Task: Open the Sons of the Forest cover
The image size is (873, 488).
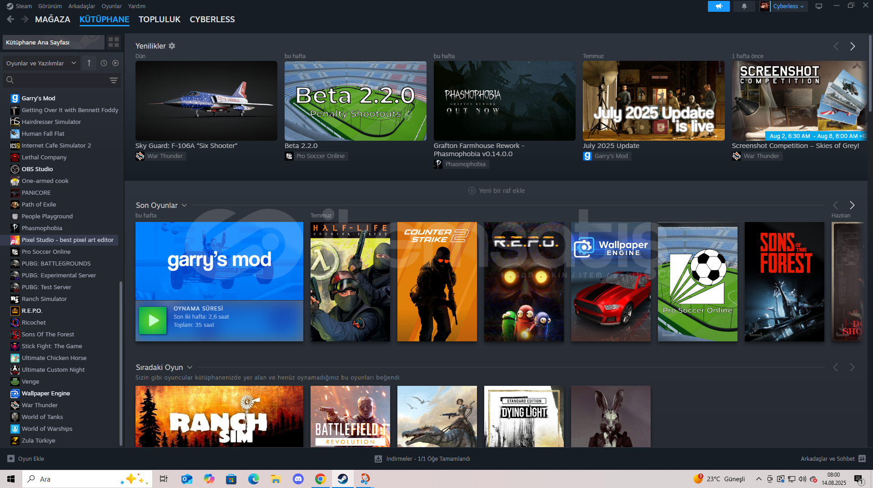Action: [x=784, y=281]
